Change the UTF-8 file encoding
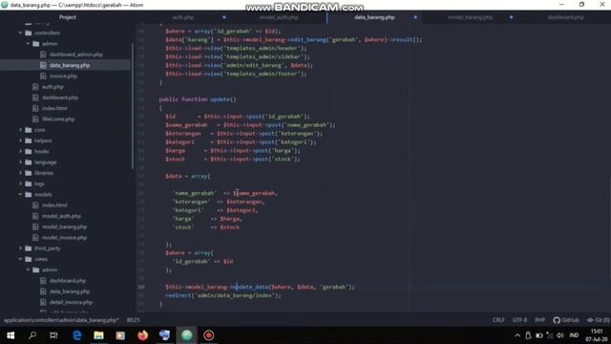611x344 pixels. (x=519, y=320)
